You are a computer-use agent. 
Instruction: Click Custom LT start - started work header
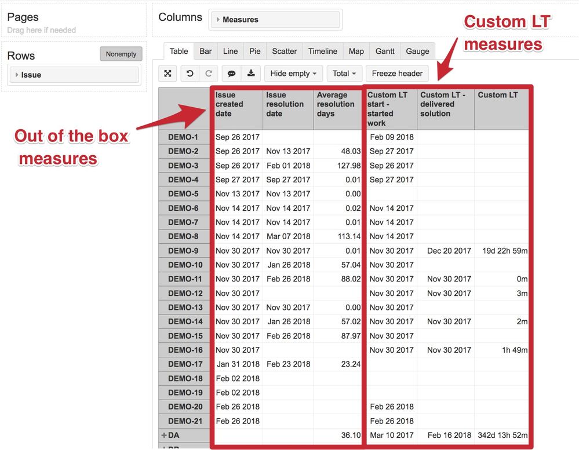click(x=391, y=109)
